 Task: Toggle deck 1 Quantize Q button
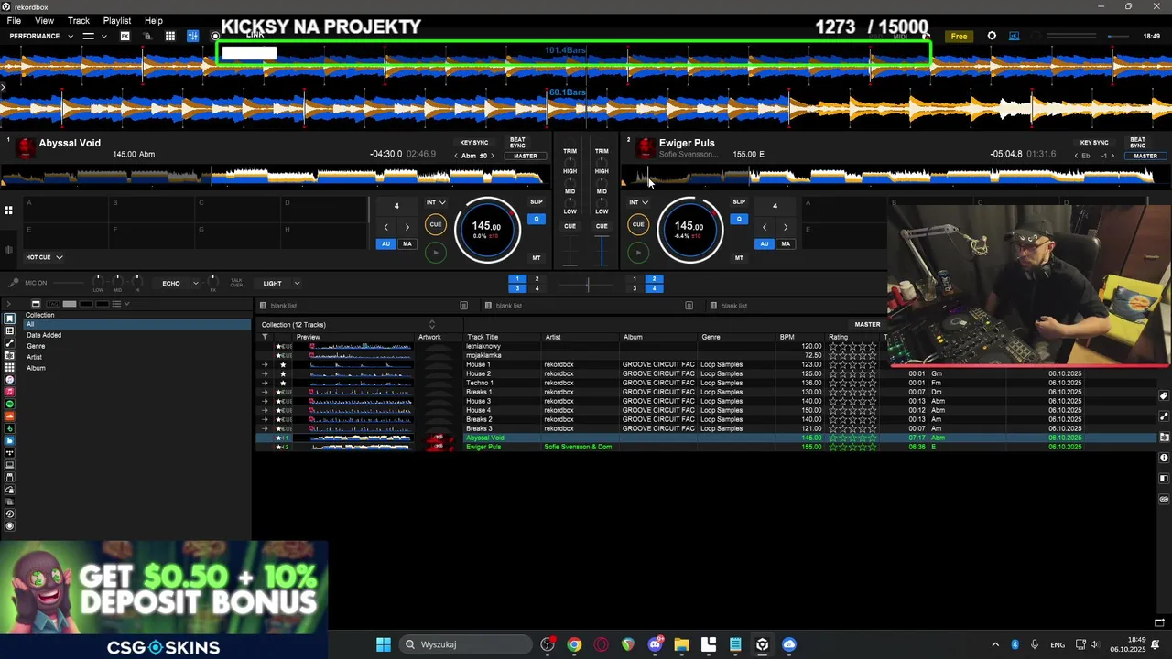point(537,219)
